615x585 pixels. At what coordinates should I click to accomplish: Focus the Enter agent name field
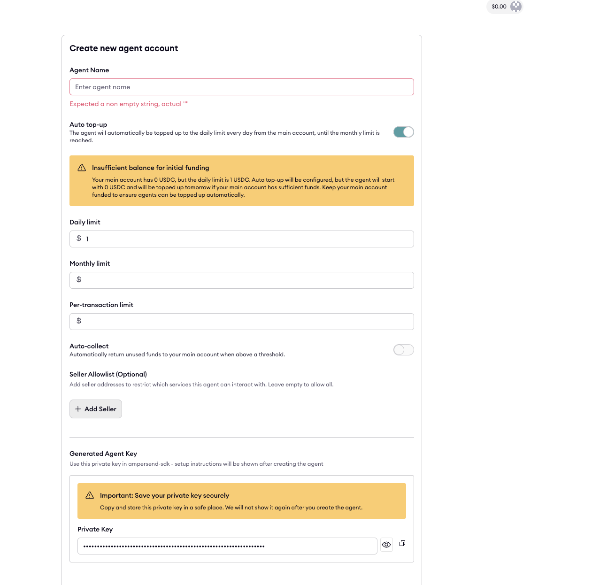241,87
